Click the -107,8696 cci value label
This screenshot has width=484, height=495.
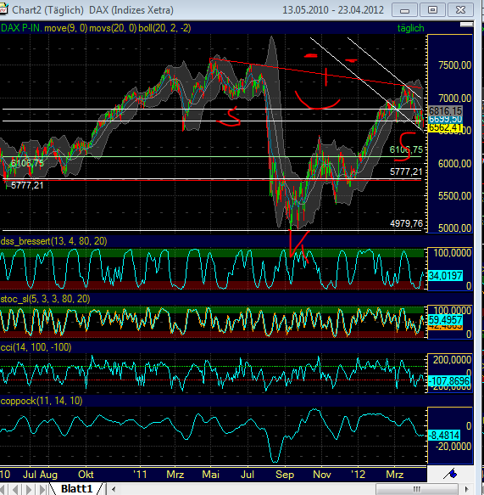449,381
